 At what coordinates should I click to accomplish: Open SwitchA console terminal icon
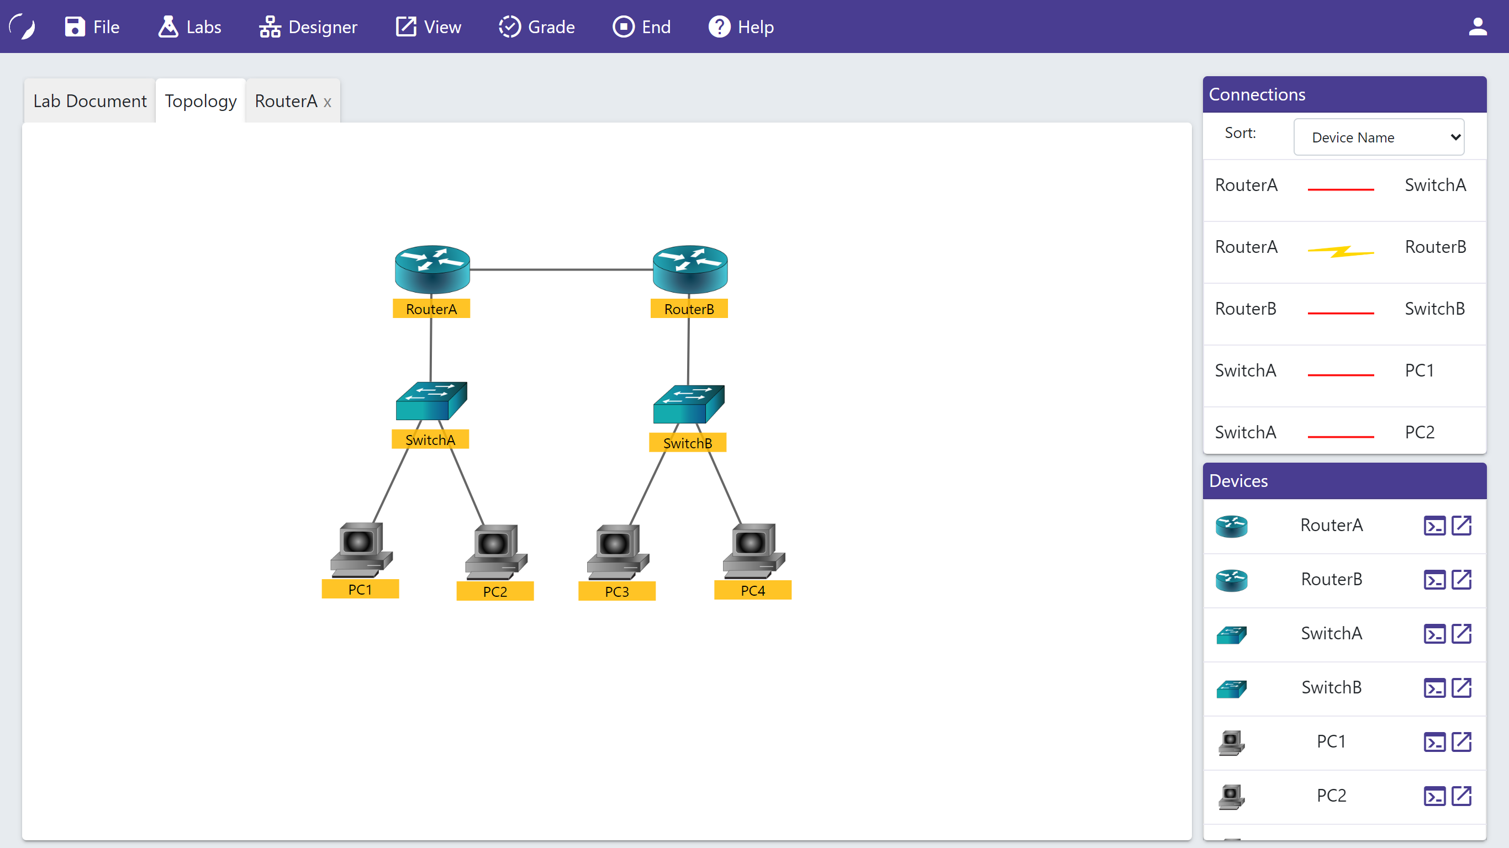(1434, 634)
